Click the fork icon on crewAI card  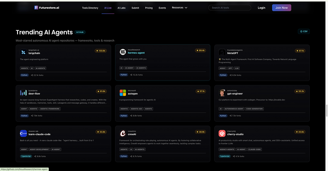point(131,156)
